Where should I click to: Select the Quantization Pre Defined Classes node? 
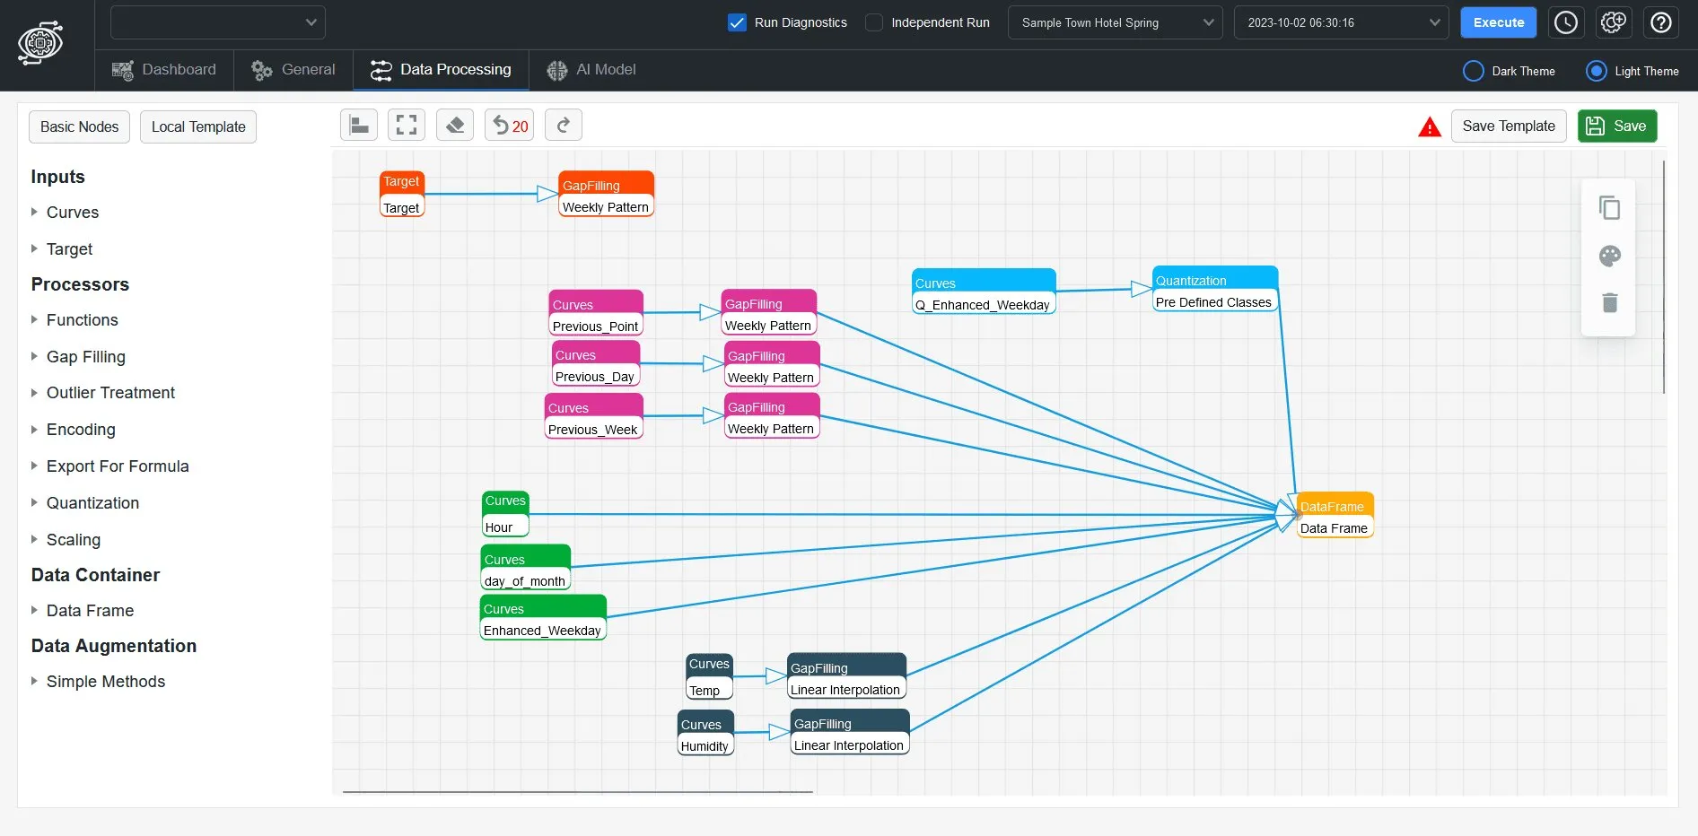[x=1214, y=289]
